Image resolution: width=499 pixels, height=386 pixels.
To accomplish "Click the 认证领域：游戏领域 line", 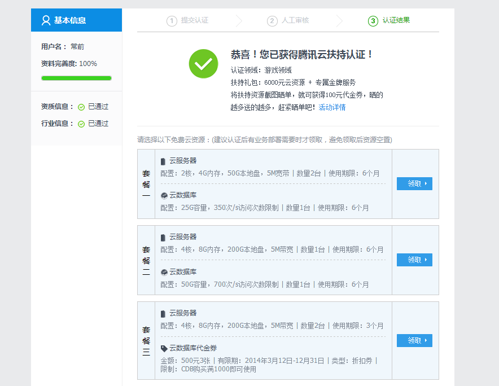I will click(x=261, y=70).
